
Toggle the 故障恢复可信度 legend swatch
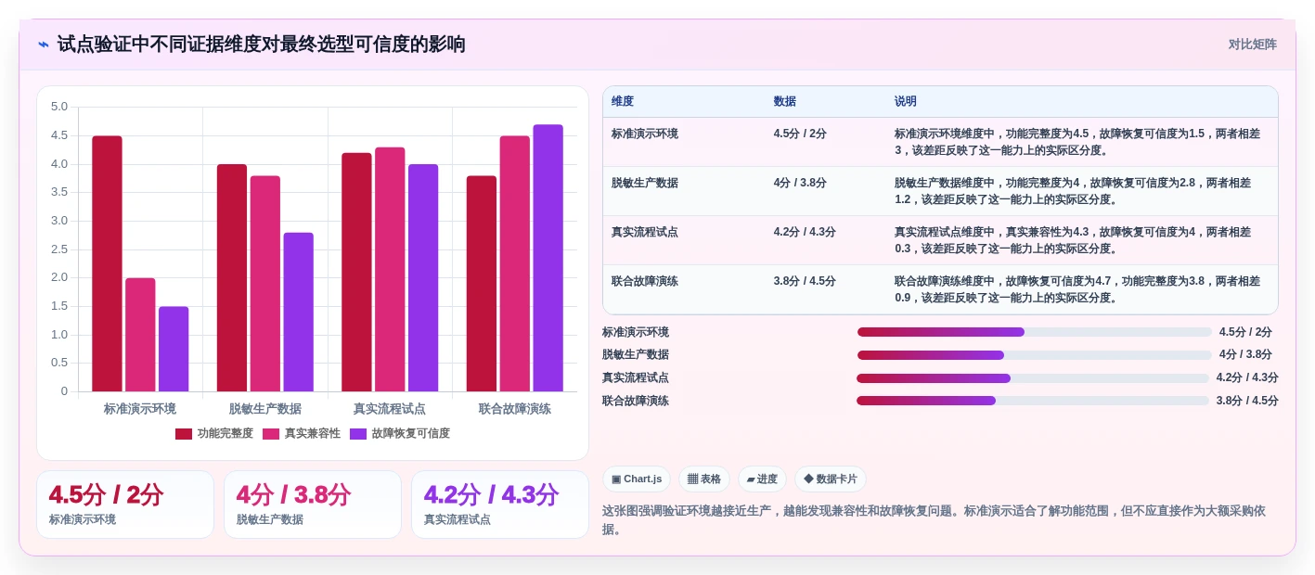(x=358, y=434)
